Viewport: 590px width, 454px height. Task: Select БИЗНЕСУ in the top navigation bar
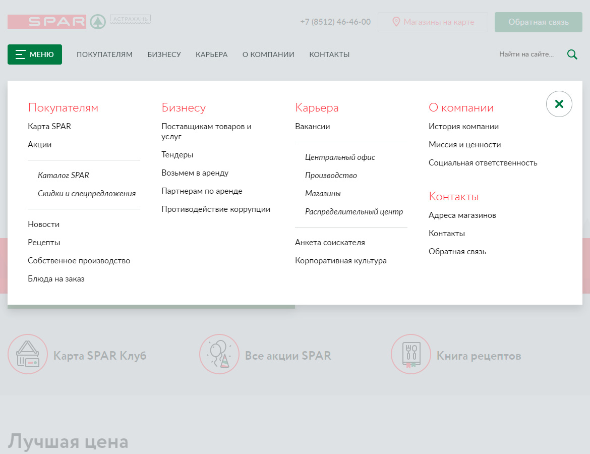click(x=164, y=54)
